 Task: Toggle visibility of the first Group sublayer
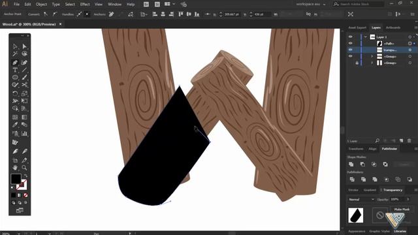[x=351, y=56]
